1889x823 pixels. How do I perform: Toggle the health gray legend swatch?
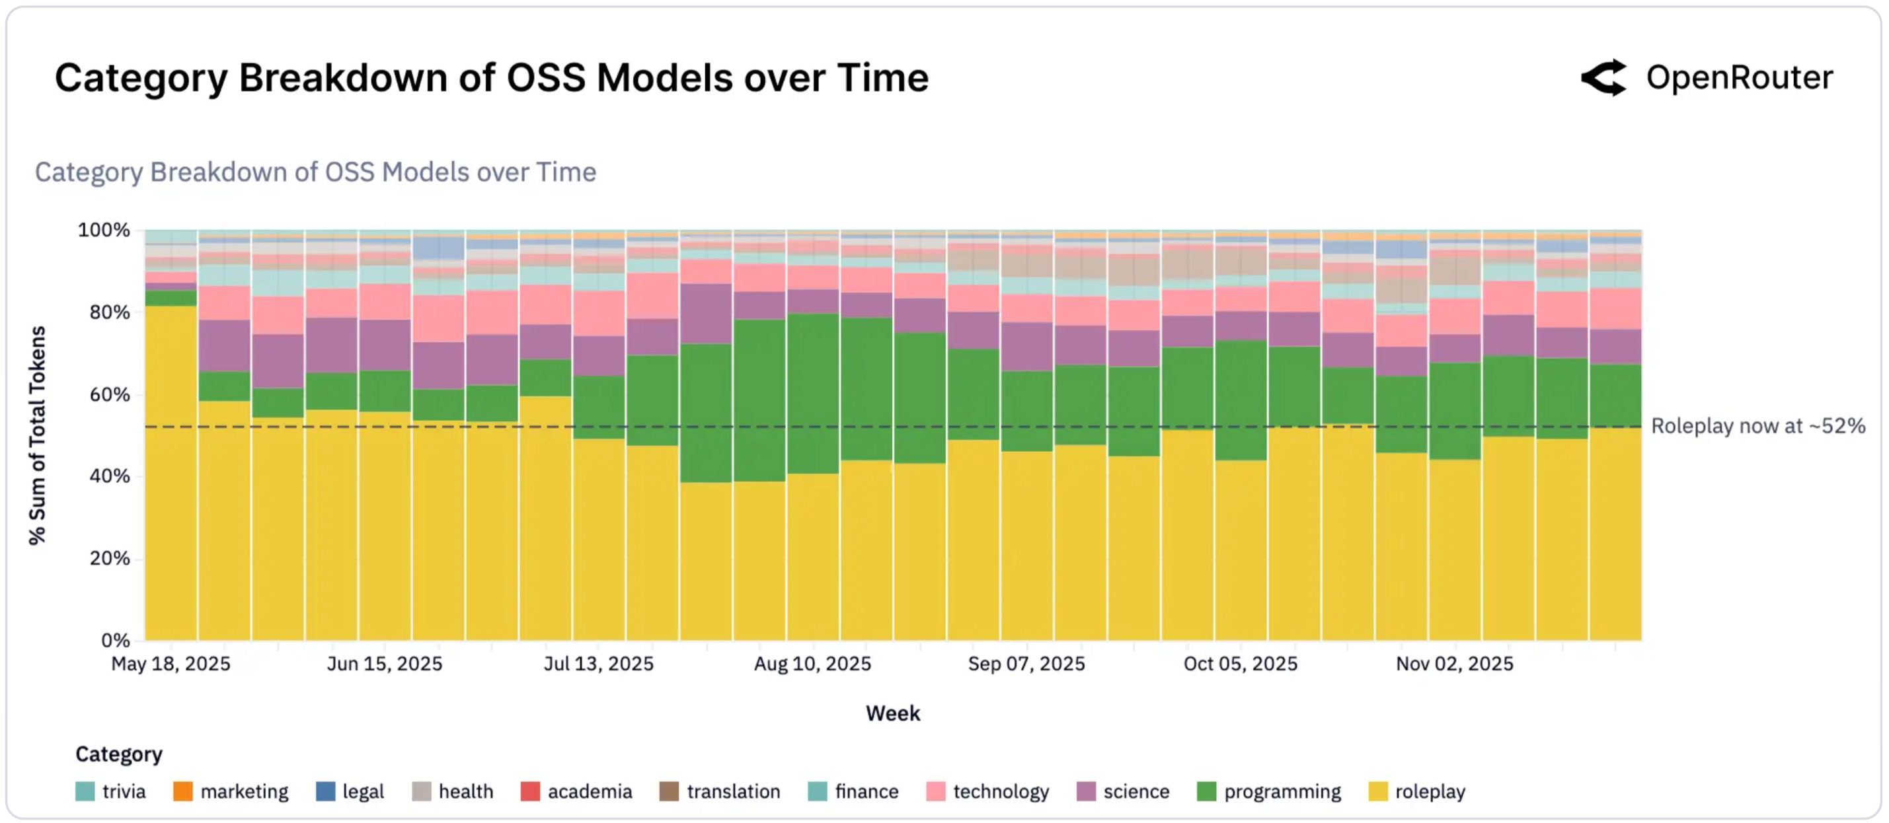coord(422,791)
